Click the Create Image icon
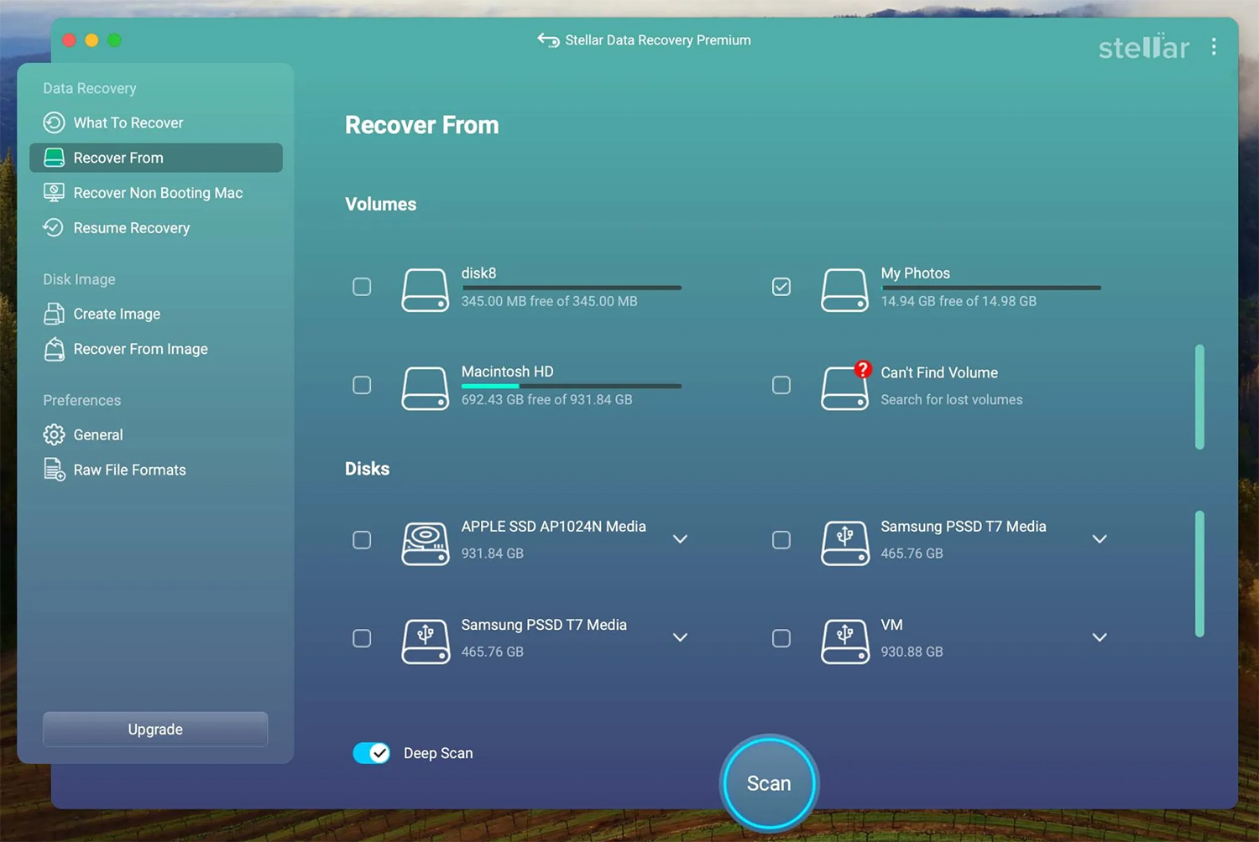This screenshot has width=1259, height=842. click(54, 314)
